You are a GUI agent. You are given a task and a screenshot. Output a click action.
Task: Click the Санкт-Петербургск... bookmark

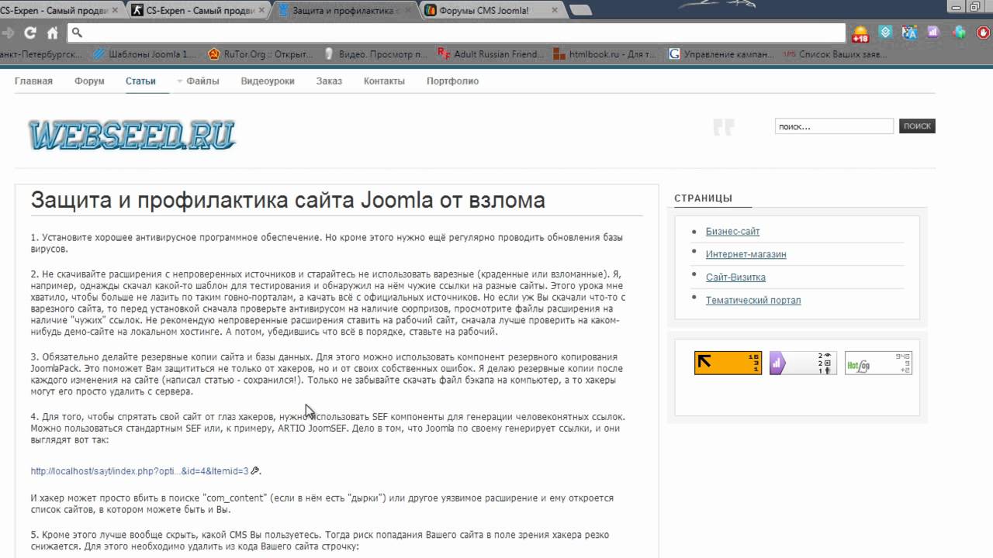coord(41,54)
